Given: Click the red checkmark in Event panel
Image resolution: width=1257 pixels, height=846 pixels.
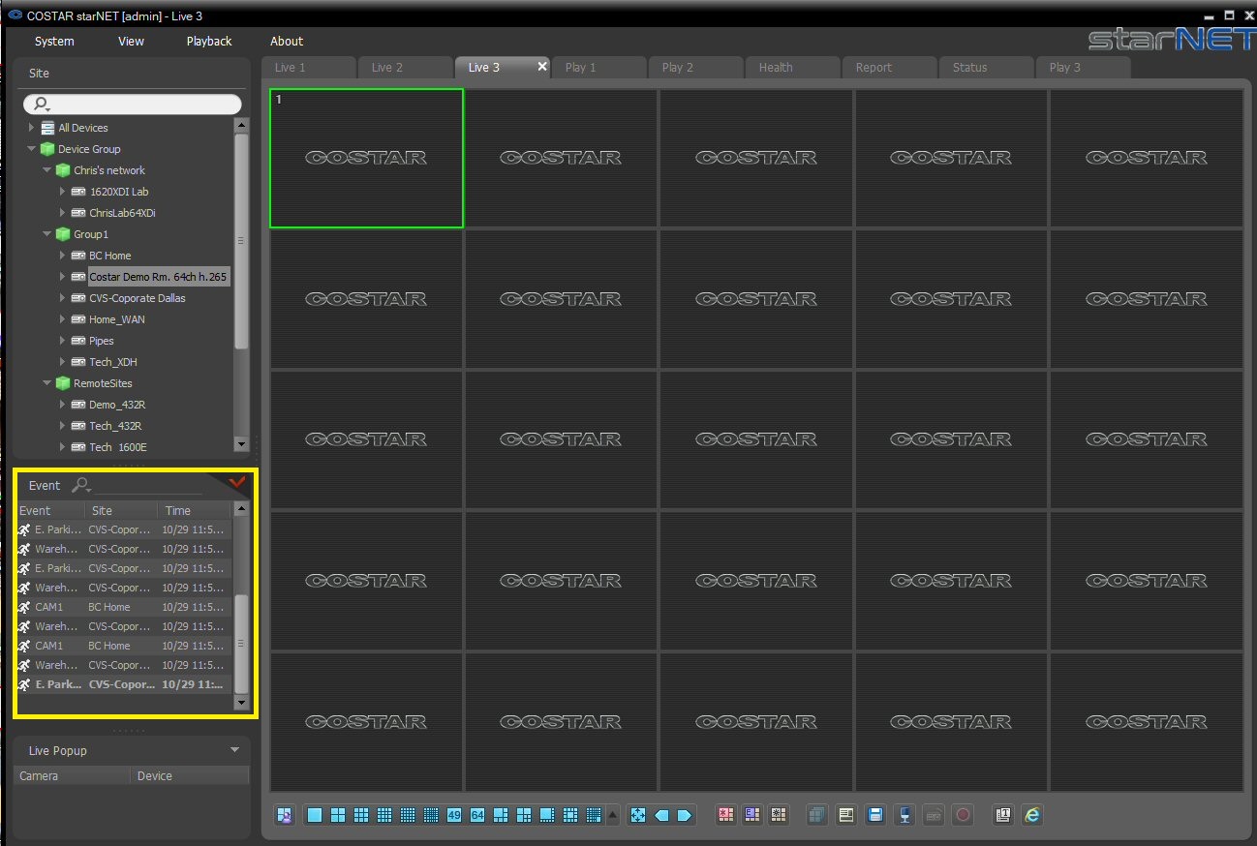Looking at the screenshot, I should click(237, 481).
